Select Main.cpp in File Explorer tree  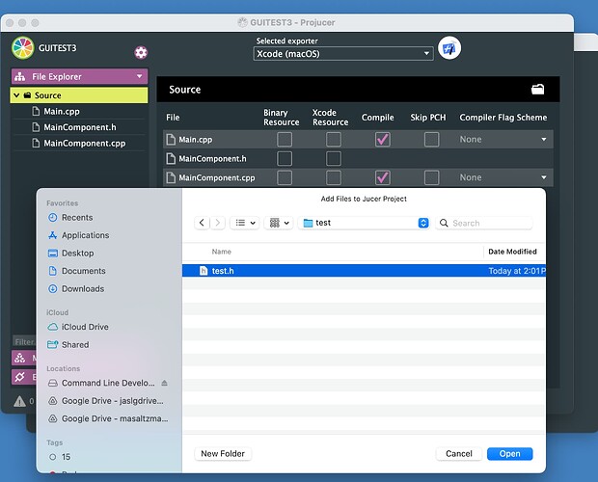click(79, 111)
